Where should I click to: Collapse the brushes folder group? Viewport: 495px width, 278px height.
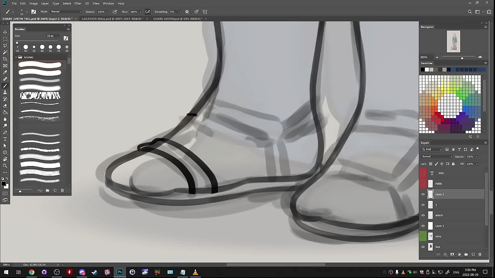coord(16,57)
